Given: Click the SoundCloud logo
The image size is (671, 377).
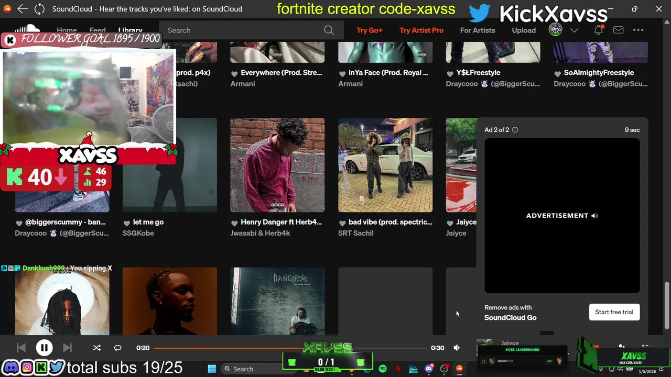Looking at the screenshot, I should coord(27,29).
